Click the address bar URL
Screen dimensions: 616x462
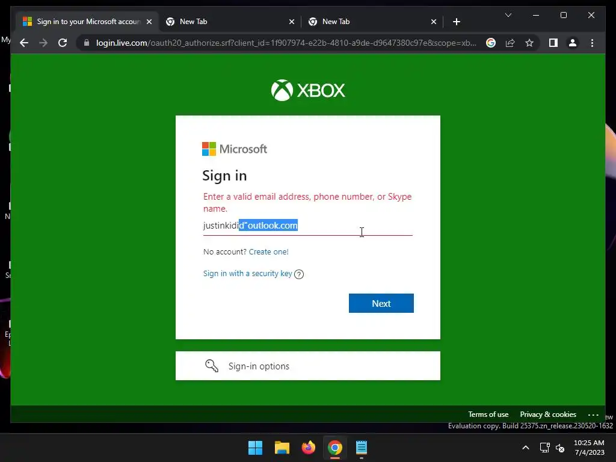[286, 43]
